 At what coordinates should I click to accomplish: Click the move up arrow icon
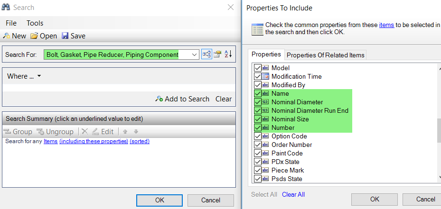[x=125, y=131]
